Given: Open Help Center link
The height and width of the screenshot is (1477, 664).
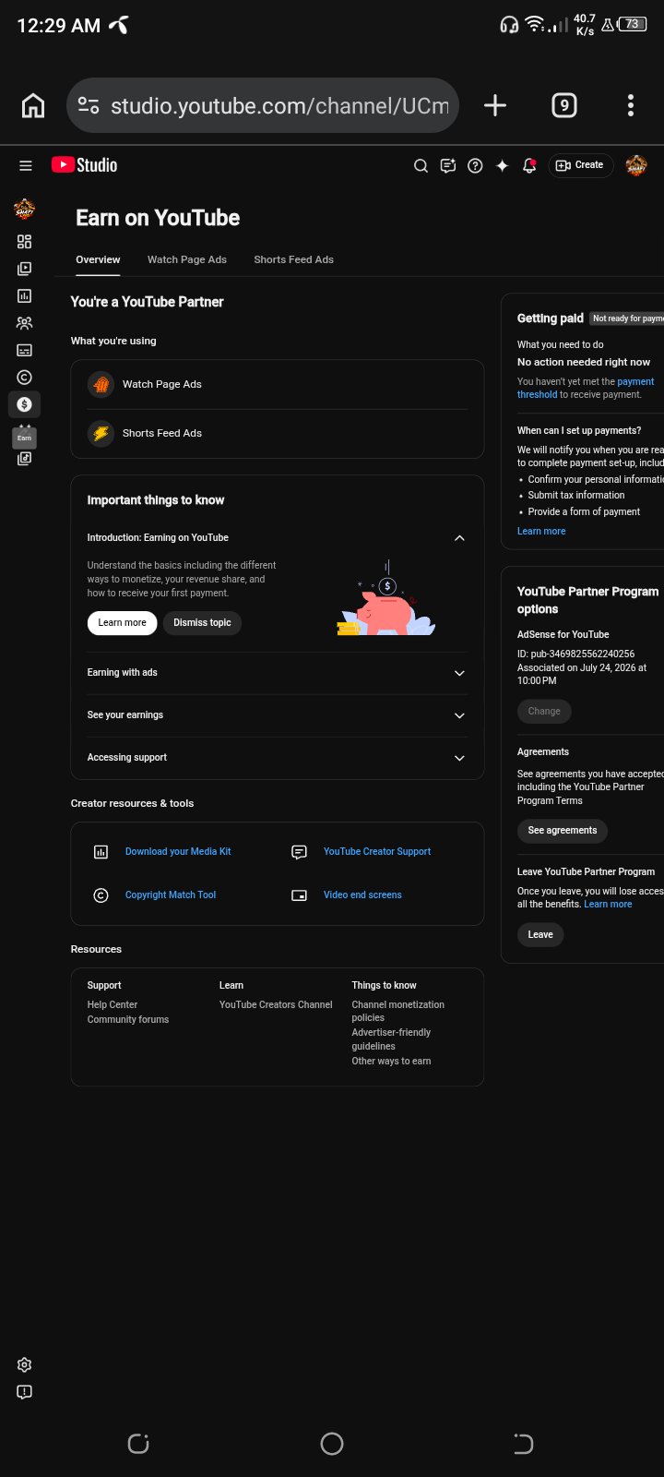Looking at the screenshot, I should (113, 1004).
